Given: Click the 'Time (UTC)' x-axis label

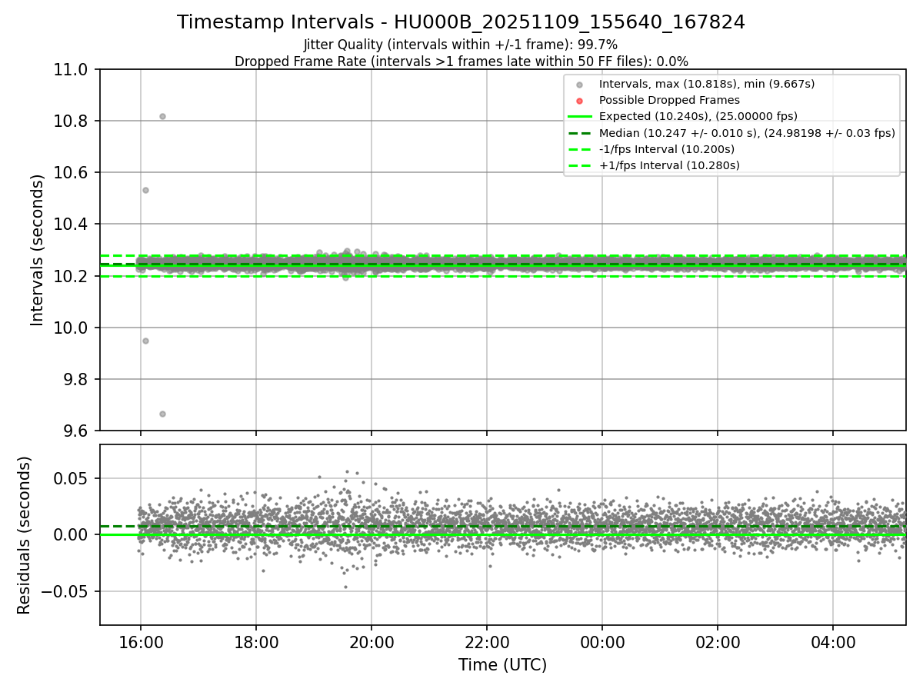Looking at the screenshot, I should (x=502, y=665).
